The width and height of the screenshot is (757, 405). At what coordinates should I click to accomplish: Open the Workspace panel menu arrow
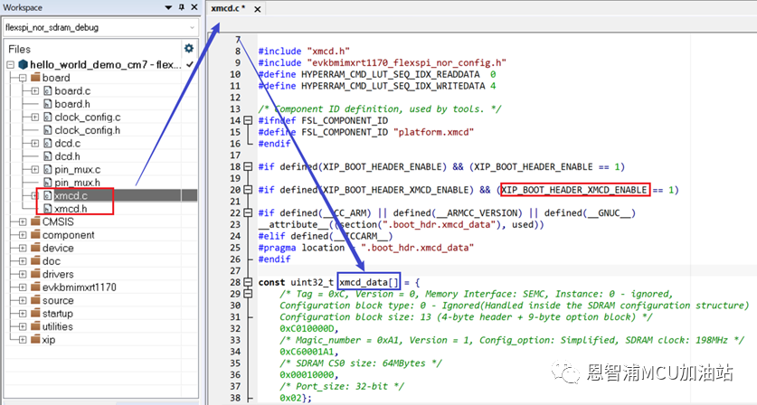coord(168,8)
